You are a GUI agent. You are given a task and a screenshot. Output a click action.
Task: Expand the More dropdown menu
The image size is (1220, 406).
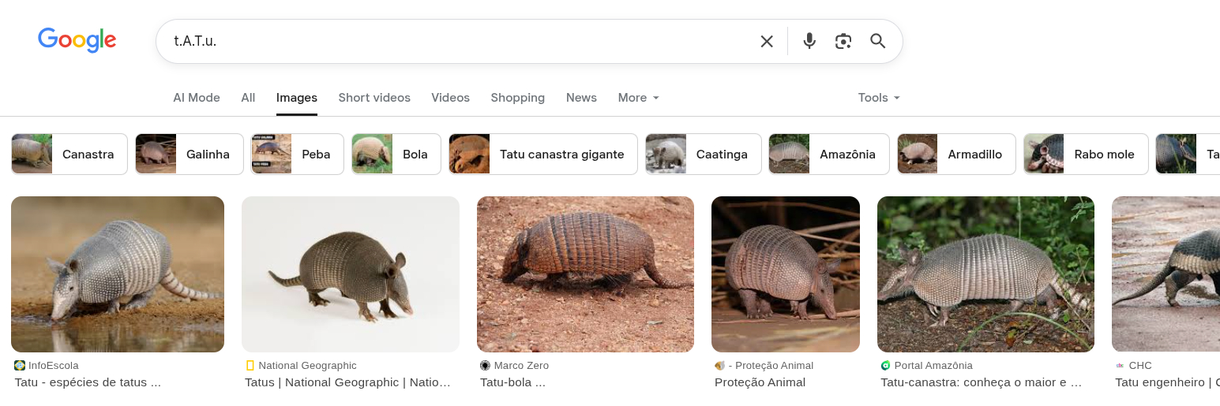[x=638, y=98]
